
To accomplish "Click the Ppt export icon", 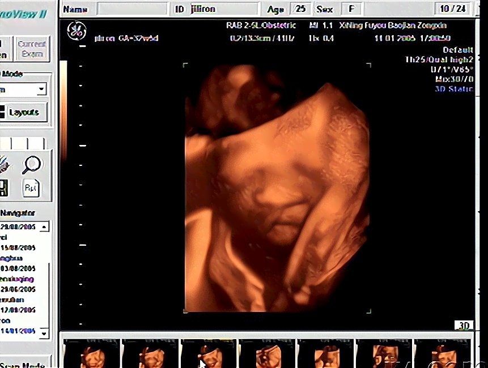I will pyautogui.click(x=31, y=188).
